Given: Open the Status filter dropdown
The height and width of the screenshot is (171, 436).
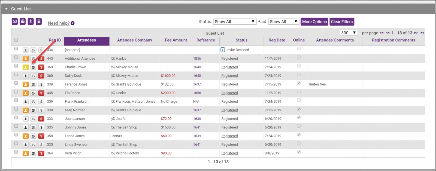Looking at the screenshot, I should click(234, 22).
